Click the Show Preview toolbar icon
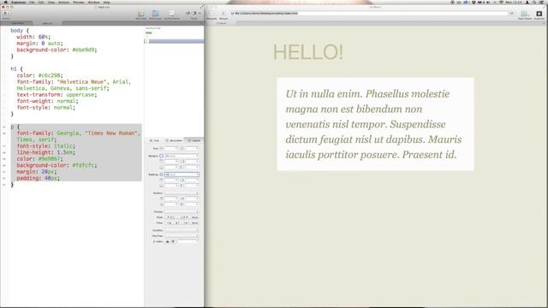Image resolution: width=548 pixels, height=308 pixels. click(155, 14)
